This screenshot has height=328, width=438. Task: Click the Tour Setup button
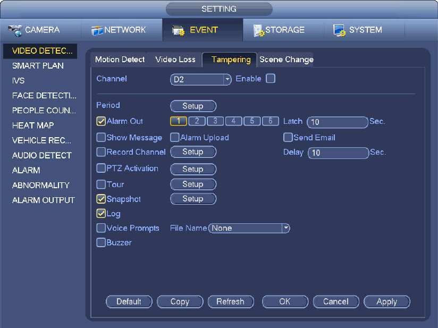[x=193, y=184]
